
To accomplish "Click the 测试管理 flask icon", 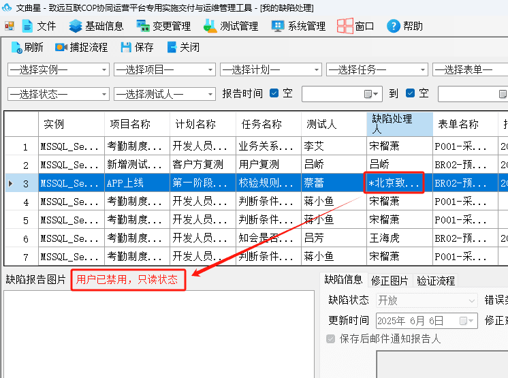I will (x=210, y=26).
